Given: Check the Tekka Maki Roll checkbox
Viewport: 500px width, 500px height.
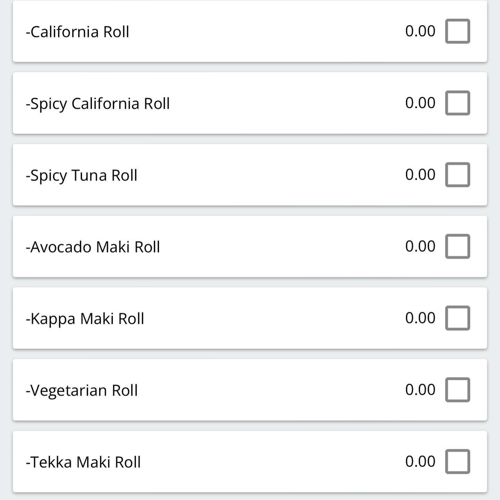Looking at the screenshot, I should pyautogui.click(x=458, y=462).
